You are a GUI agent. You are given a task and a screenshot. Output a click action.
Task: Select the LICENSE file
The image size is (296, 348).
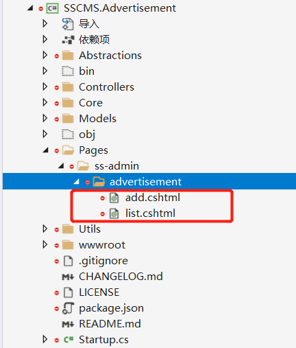pyautogui.click(x=99, y=292)
